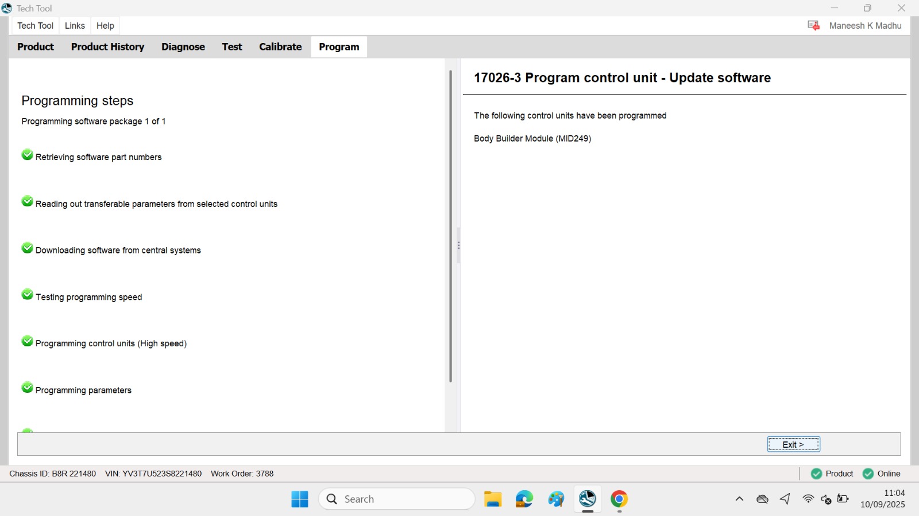Image resolution: width=919 pixels, height=516 pixels.
Task: Open Windows Start menu
Action: (x=299, y=499)
